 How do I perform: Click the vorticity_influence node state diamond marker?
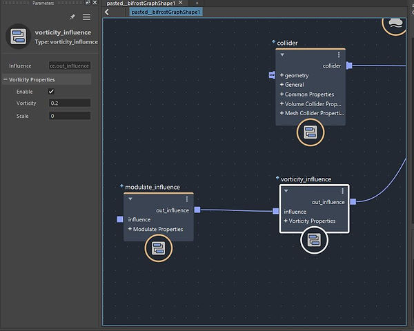(277, 178)
